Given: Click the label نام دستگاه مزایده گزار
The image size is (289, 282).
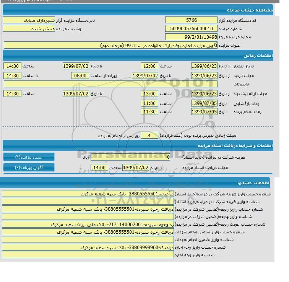Looking at the screenshot, I should pos(75,20).
